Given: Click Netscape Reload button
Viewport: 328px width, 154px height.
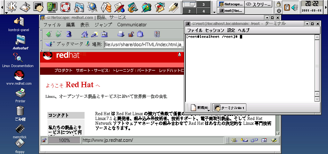Looking at the screenshot, I should 68,33.
